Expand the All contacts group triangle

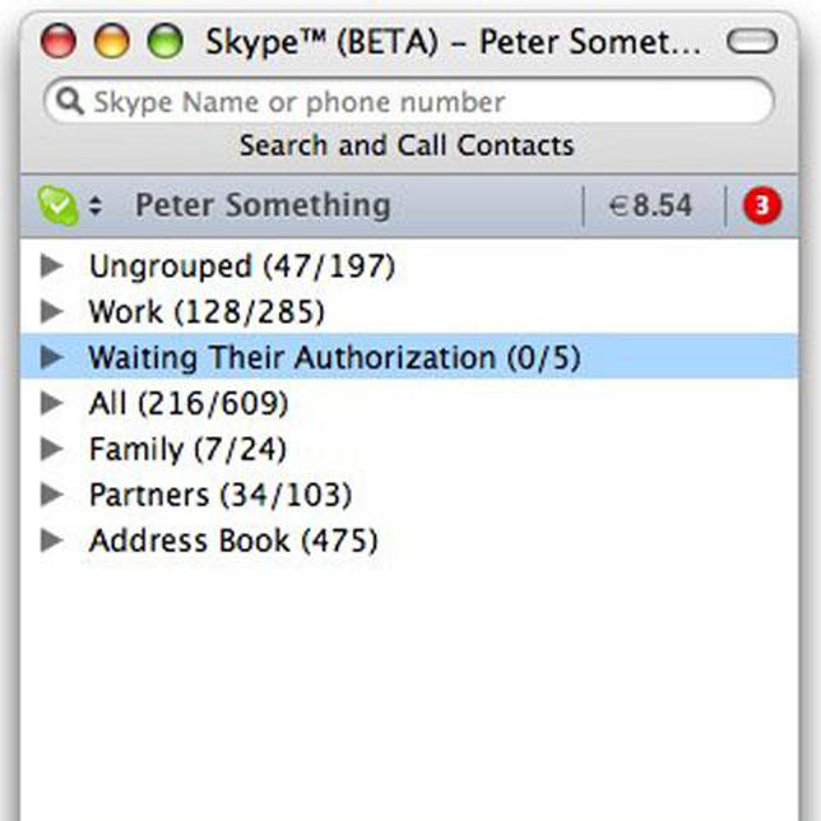tap(51, 403)
